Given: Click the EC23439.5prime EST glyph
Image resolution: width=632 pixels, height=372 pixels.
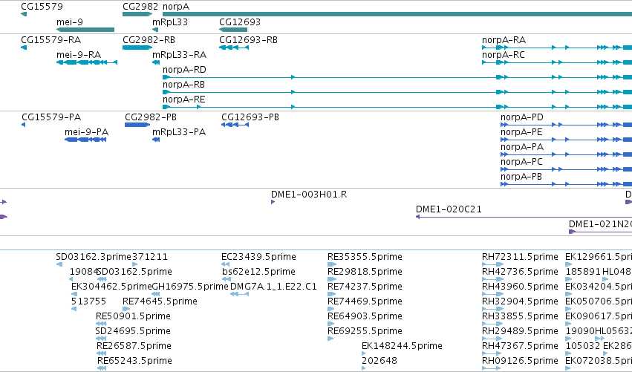Looking at the screenshot, I should 225,264.
